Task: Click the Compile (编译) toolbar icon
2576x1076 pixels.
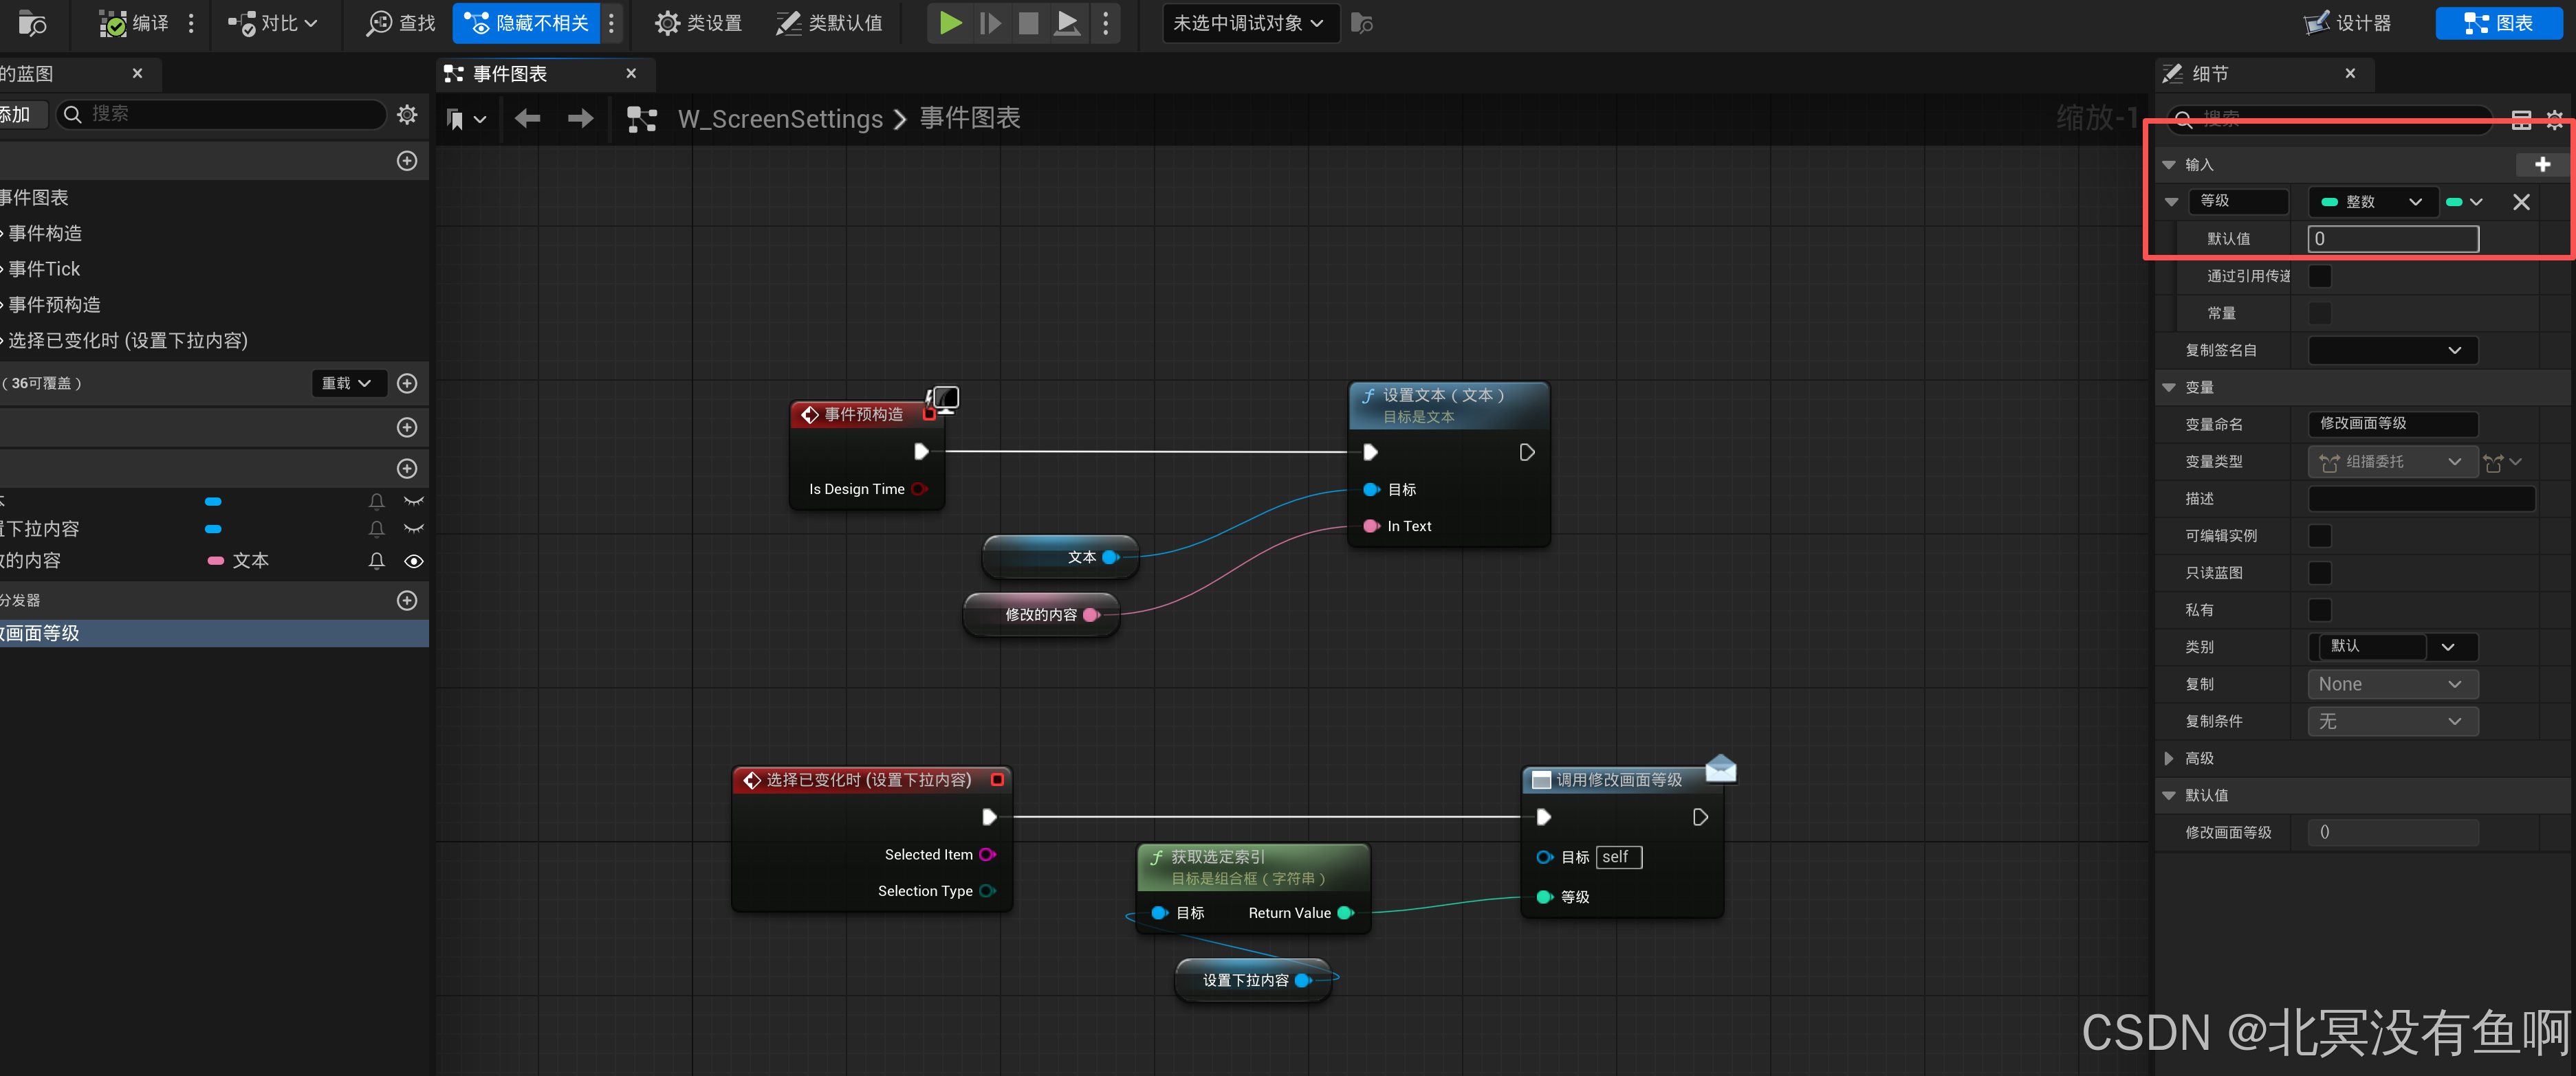Action: [113, 23]
